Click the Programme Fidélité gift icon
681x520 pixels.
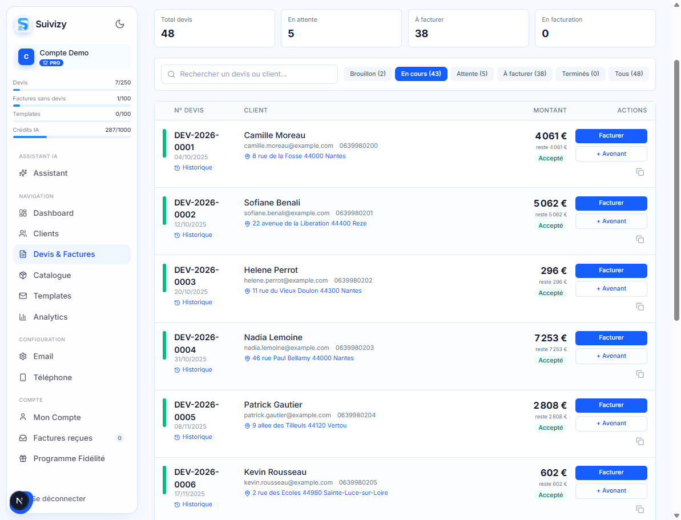(x=23, y=459)
